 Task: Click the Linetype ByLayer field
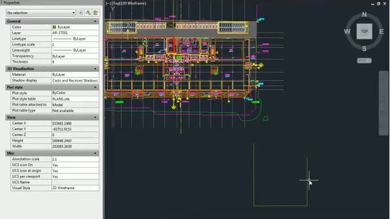point(75,39)
